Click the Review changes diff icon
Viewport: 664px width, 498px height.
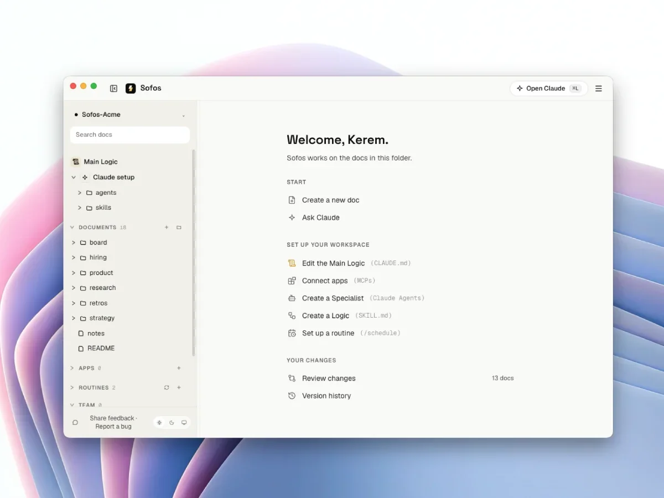292,378
